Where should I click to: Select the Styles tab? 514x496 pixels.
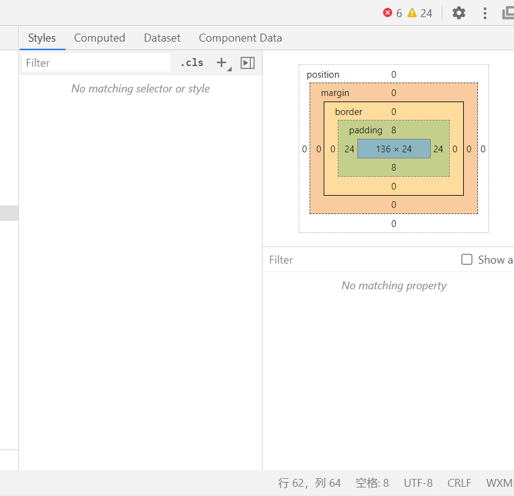42,38
